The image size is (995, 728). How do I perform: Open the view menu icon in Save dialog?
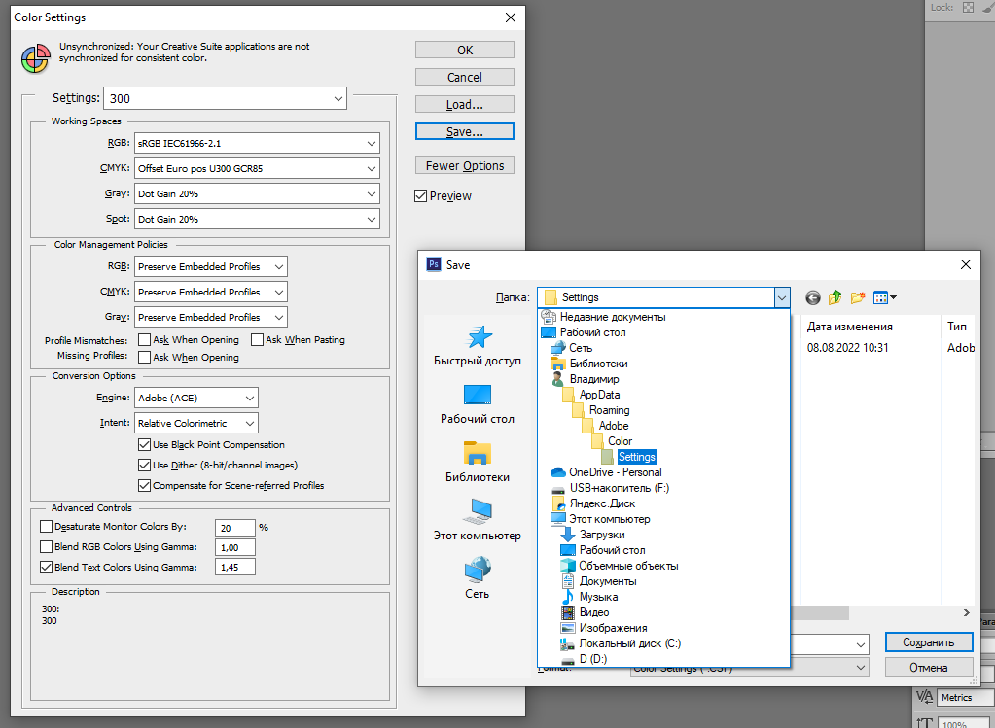[884, 297]
